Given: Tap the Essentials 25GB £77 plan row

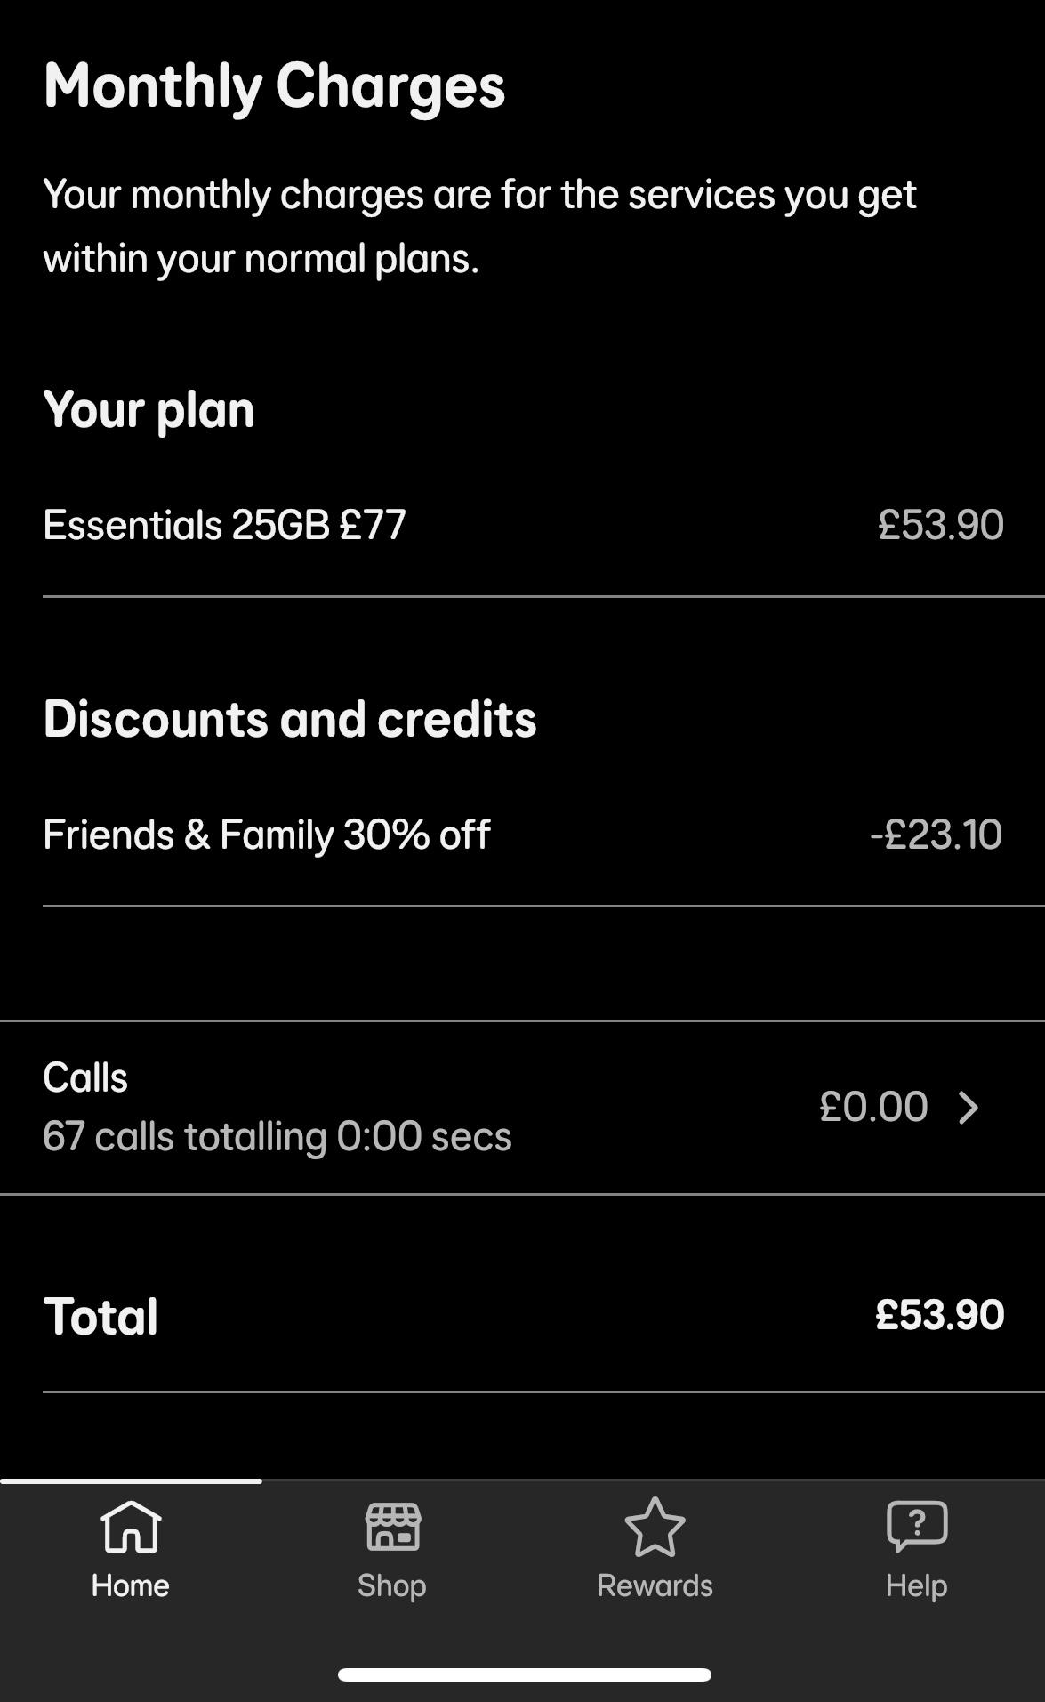Looking at the screenshot, I should (x=225, y=525).
